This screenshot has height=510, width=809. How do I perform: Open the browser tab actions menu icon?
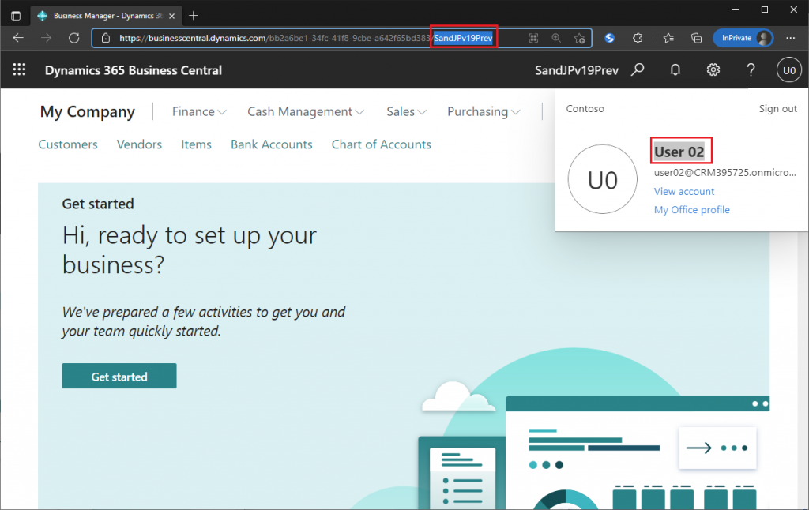[16, 16]
